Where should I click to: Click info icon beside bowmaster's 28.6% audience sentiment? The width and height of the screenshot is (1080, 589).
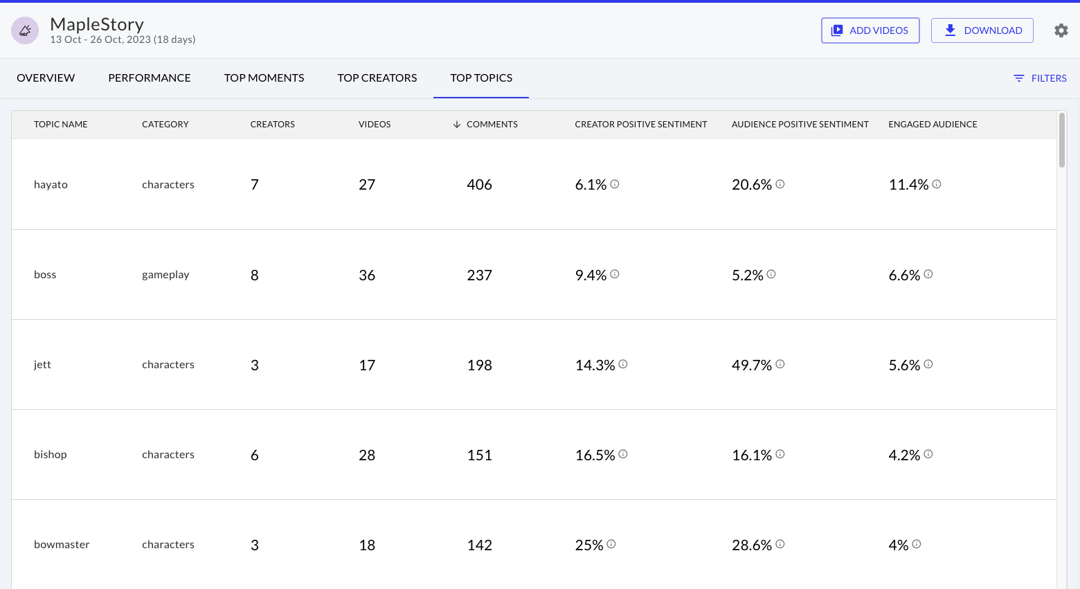pyautogui.click(x=780, y=544)
